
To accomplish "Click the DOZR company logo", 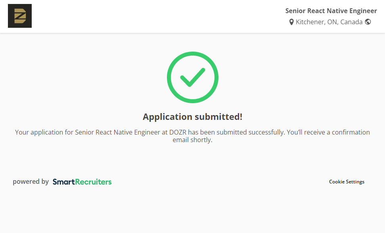I will (x=20, y=16).
